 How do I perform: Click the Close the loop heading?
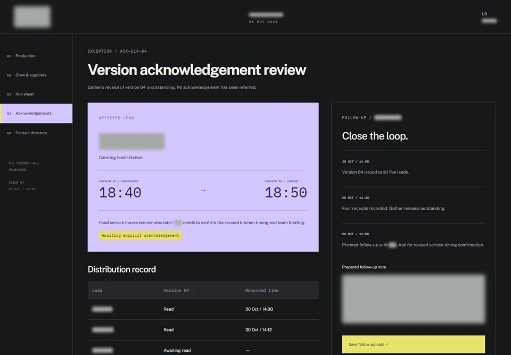click(x=375, y=136)
